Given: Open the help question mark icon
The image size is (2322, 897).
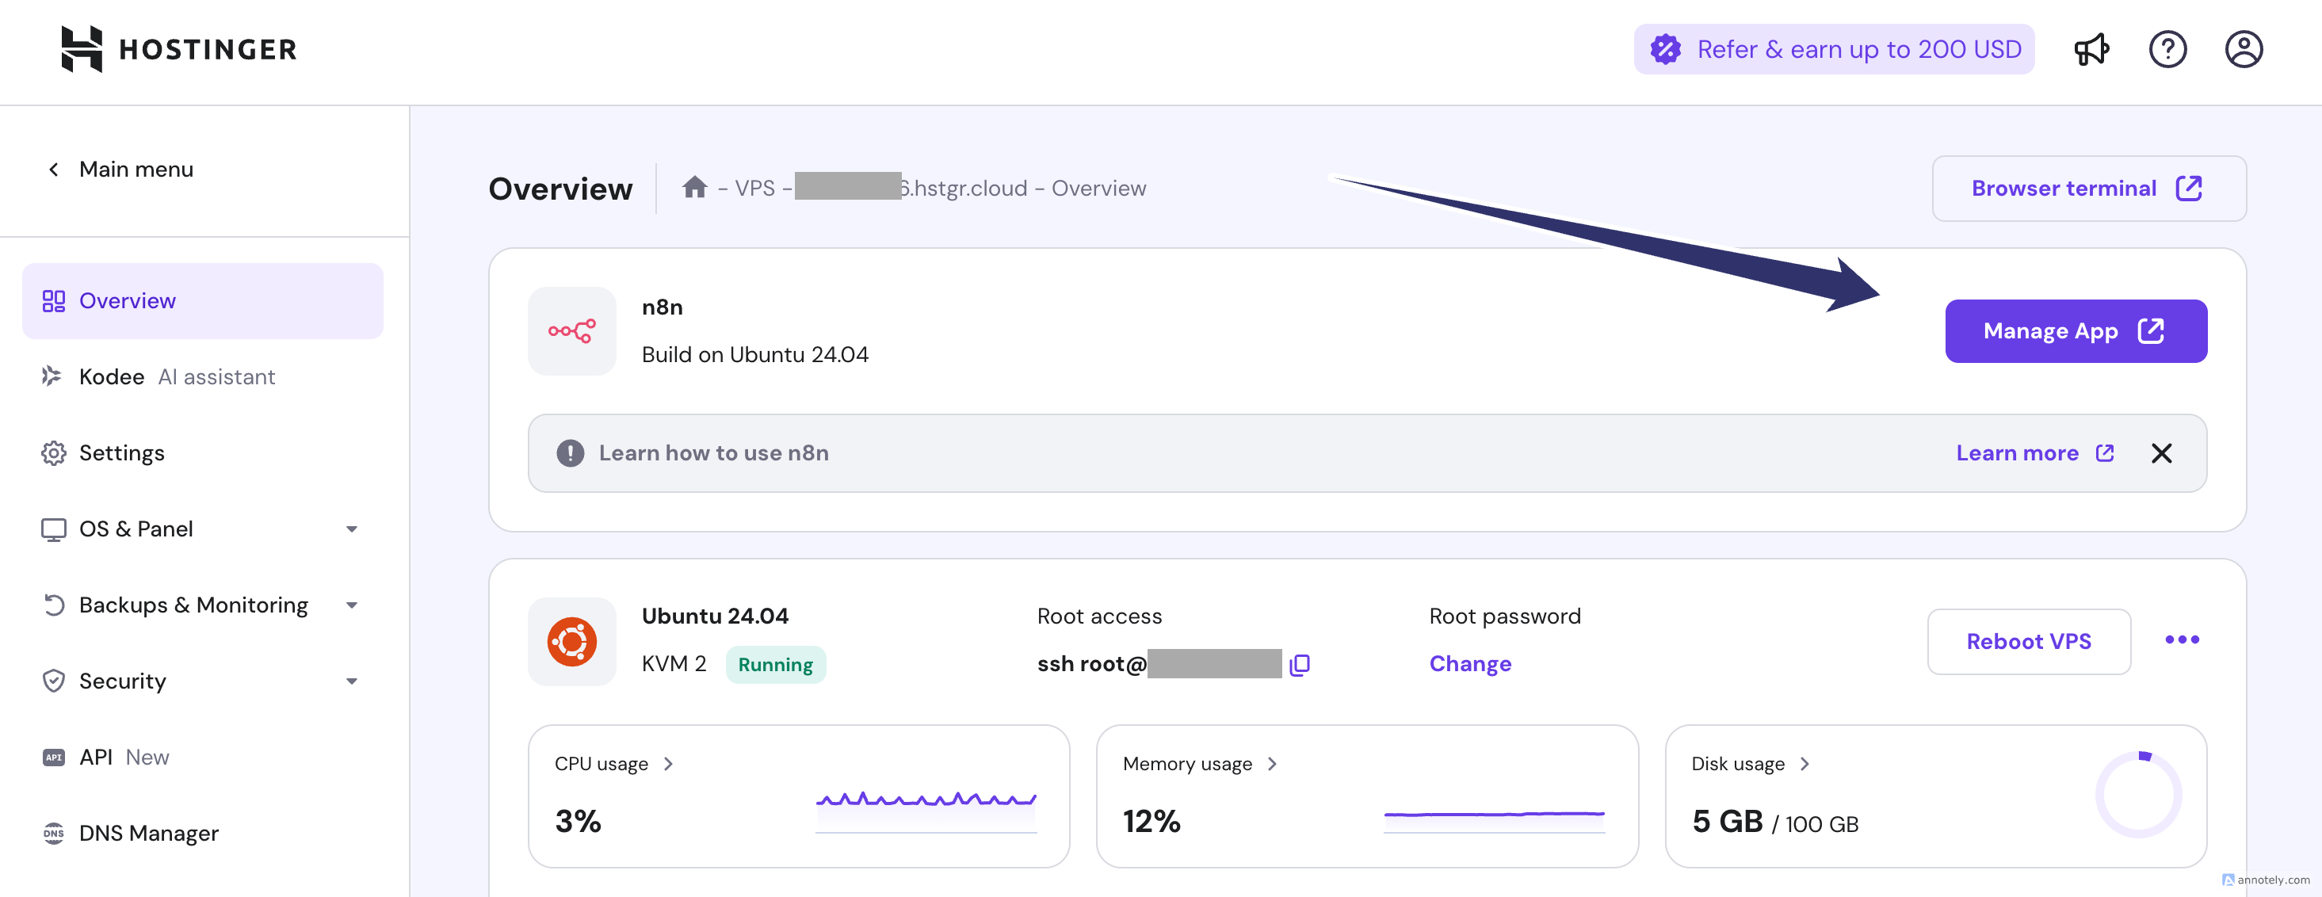Looking at the screenshot, I should tap(2167, 48).
